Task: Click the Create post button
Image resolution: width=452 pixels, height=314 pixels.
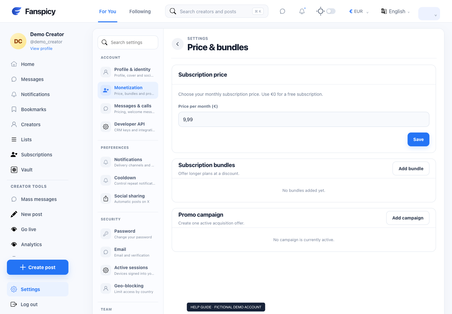Action: (x=38, y=267)
